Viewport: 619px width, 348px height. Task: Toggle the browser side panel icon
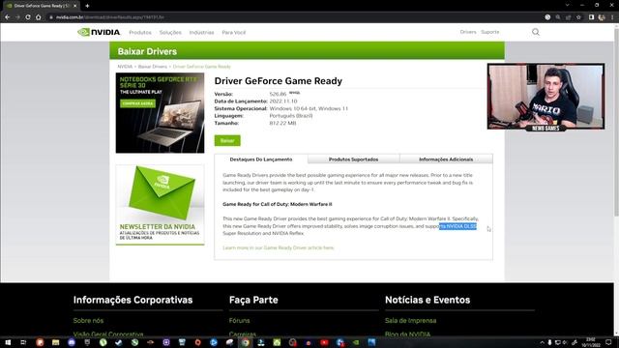[x=591, y=17]
